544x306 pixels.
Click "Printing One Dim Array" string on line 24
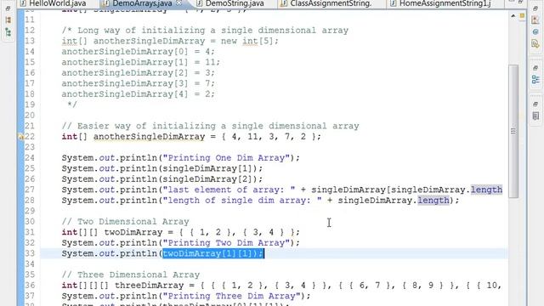[x=226, y=158]
